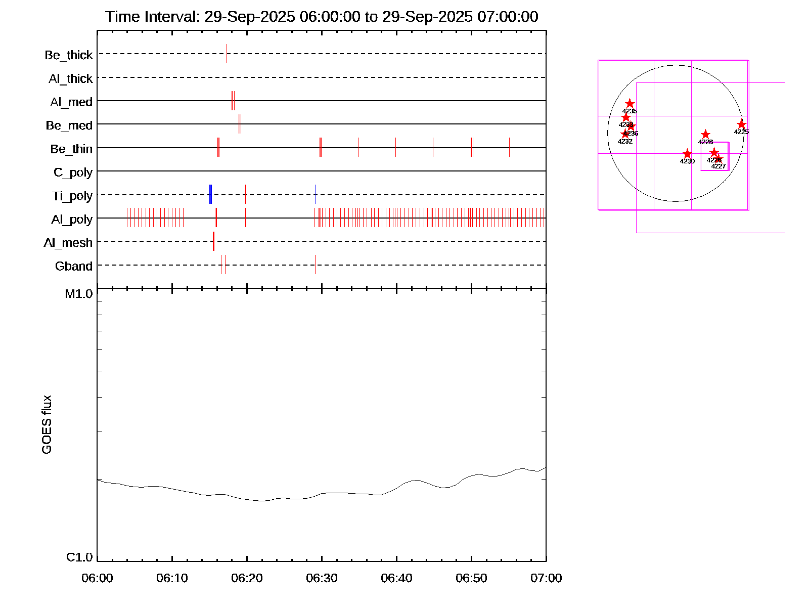This screenshot has height=607, width=809.
Task: Select the Al_med marker near 06:18
Action: [232, 101]
